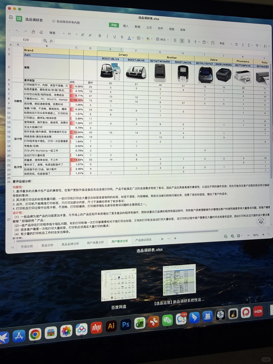Click + to add a new sheet
Image resolution: width=273 pixels, height=364 pixels.
175,238
